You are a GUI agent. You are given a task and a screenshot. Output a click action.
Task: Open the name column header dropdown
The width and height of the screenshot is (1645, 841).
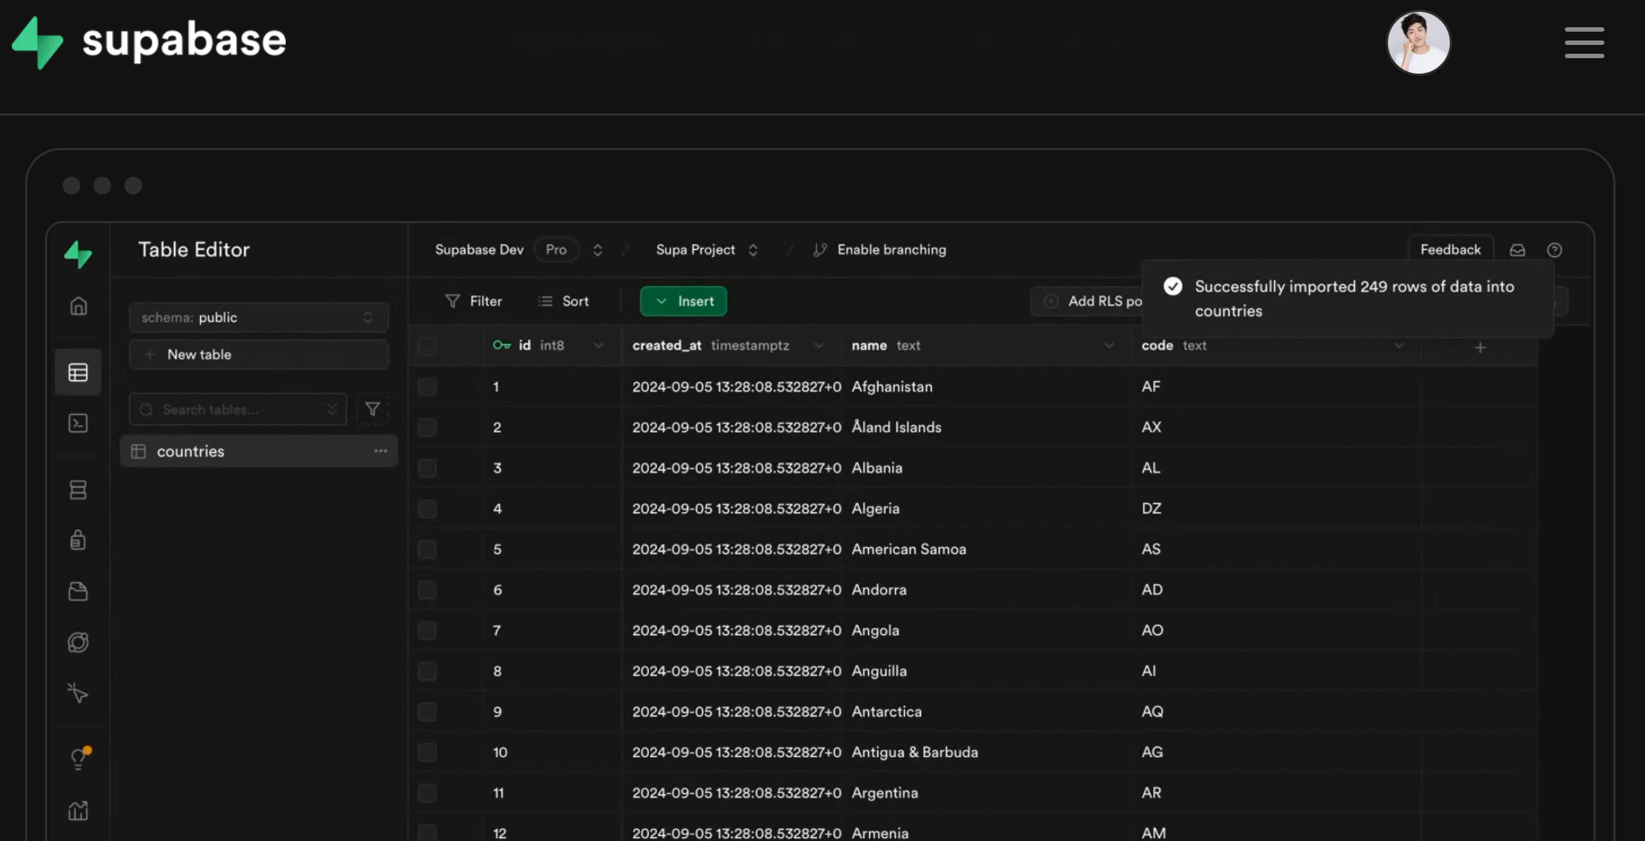click(x=1108, y=345)
